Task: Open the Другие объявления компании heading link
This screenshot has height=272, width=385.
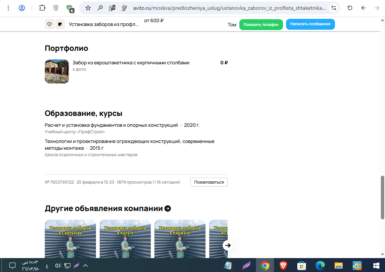Action: (x=103, y=208)
